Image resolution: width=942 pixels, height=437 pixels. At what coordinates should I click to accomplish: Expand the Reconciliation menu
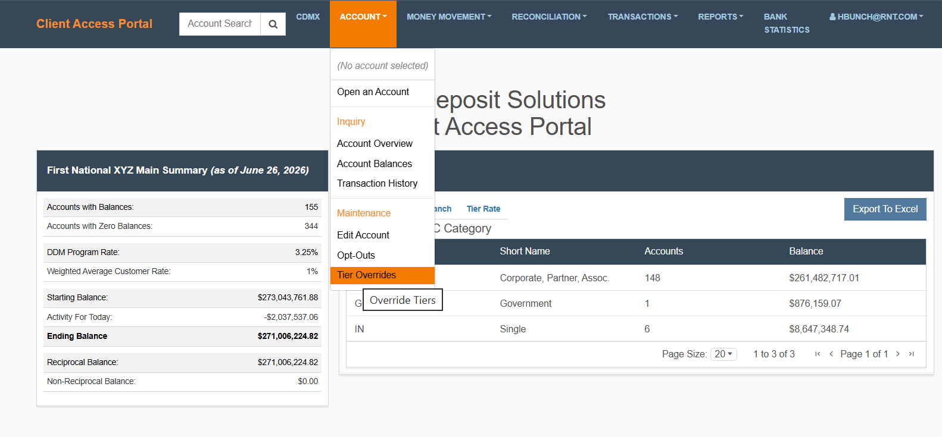pos(549,17)
